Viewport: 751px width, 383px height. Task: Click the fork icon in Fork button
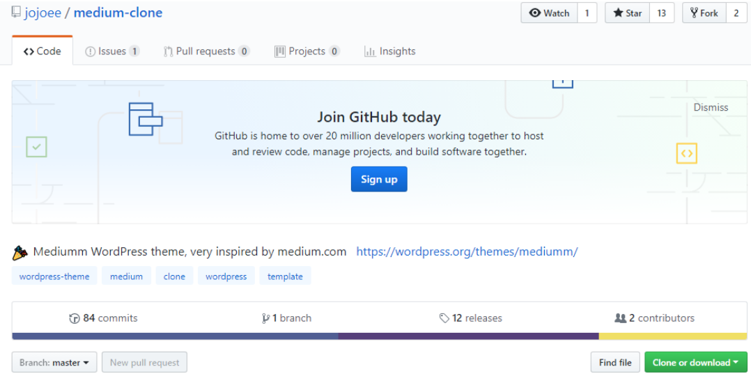[x=694, y=13]
